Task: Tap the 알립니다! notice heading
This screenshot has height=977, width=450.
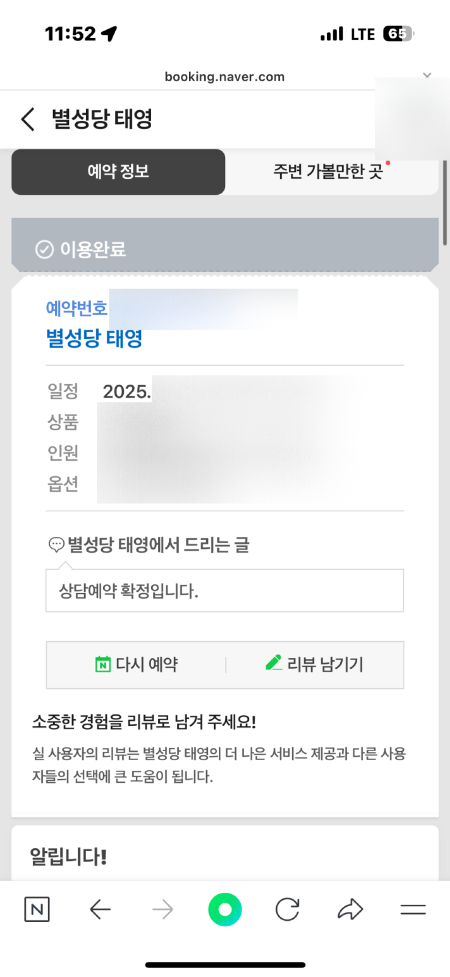Action: (68, 857)
